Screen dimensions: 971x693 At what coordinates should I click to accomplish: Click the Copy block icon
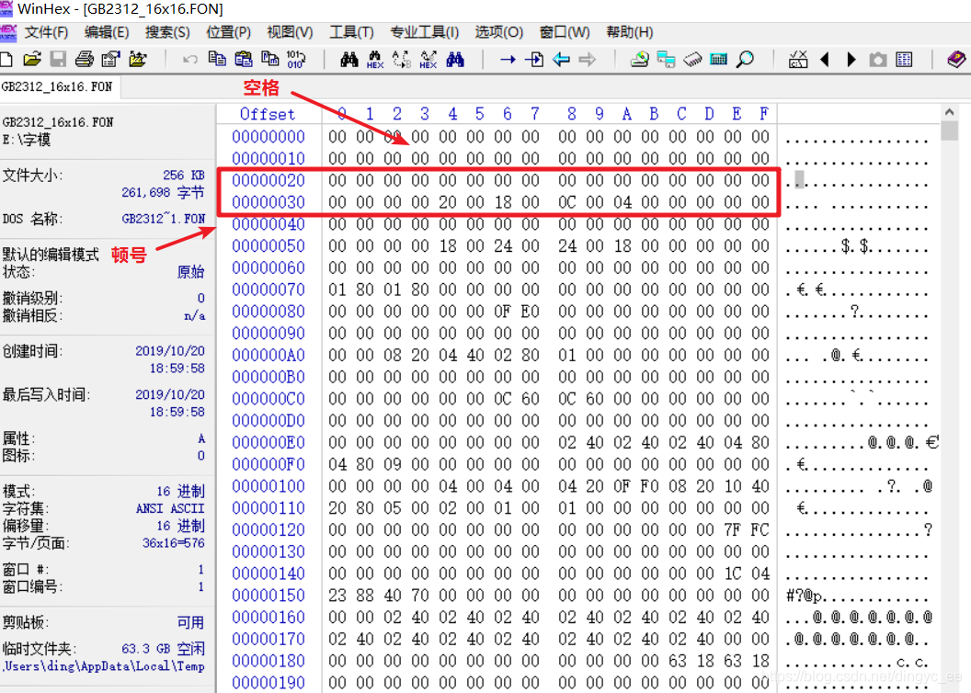[217, 59]
